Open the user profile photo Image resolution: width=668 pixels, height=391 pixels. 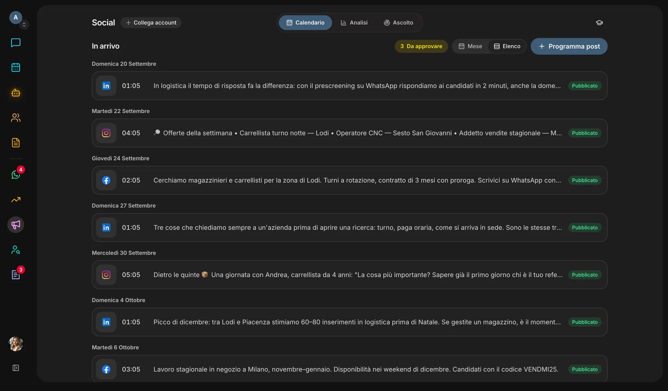point(16,344)
